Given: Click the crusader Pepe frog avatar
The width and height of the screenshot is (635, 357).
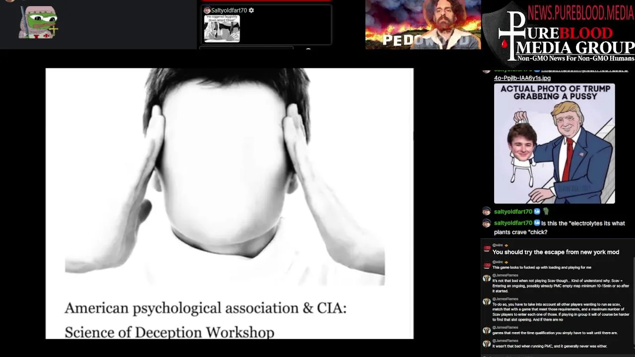Looking at the screenshot, I should 38,22.
